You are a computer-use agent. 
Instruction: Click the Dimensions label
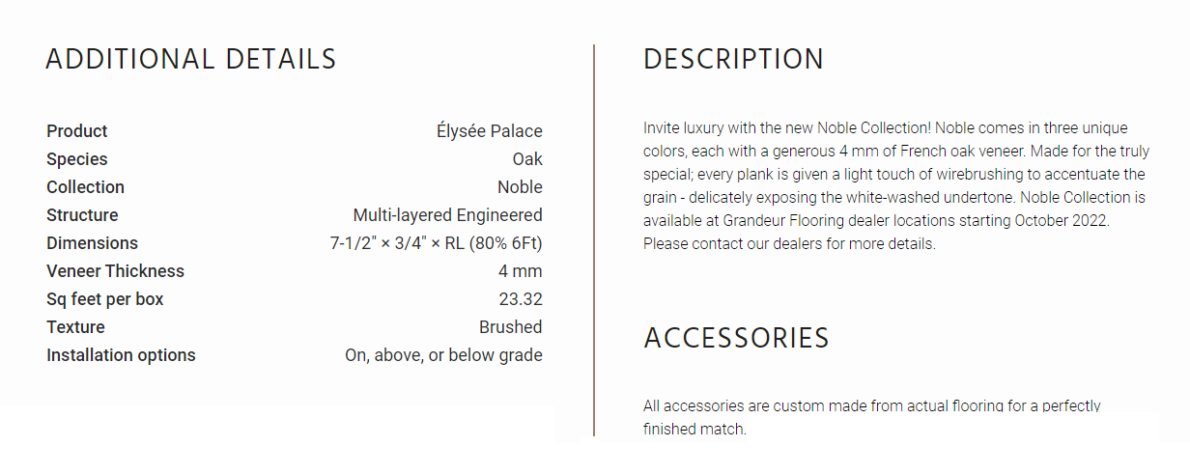click(92, 243)
